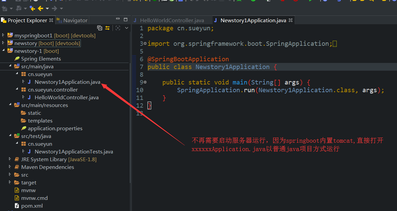Screen dimensions: 397x211
Task: Open Project Explorer View Menu chevron
Action: pyautogui.click(x=127, y=28)
